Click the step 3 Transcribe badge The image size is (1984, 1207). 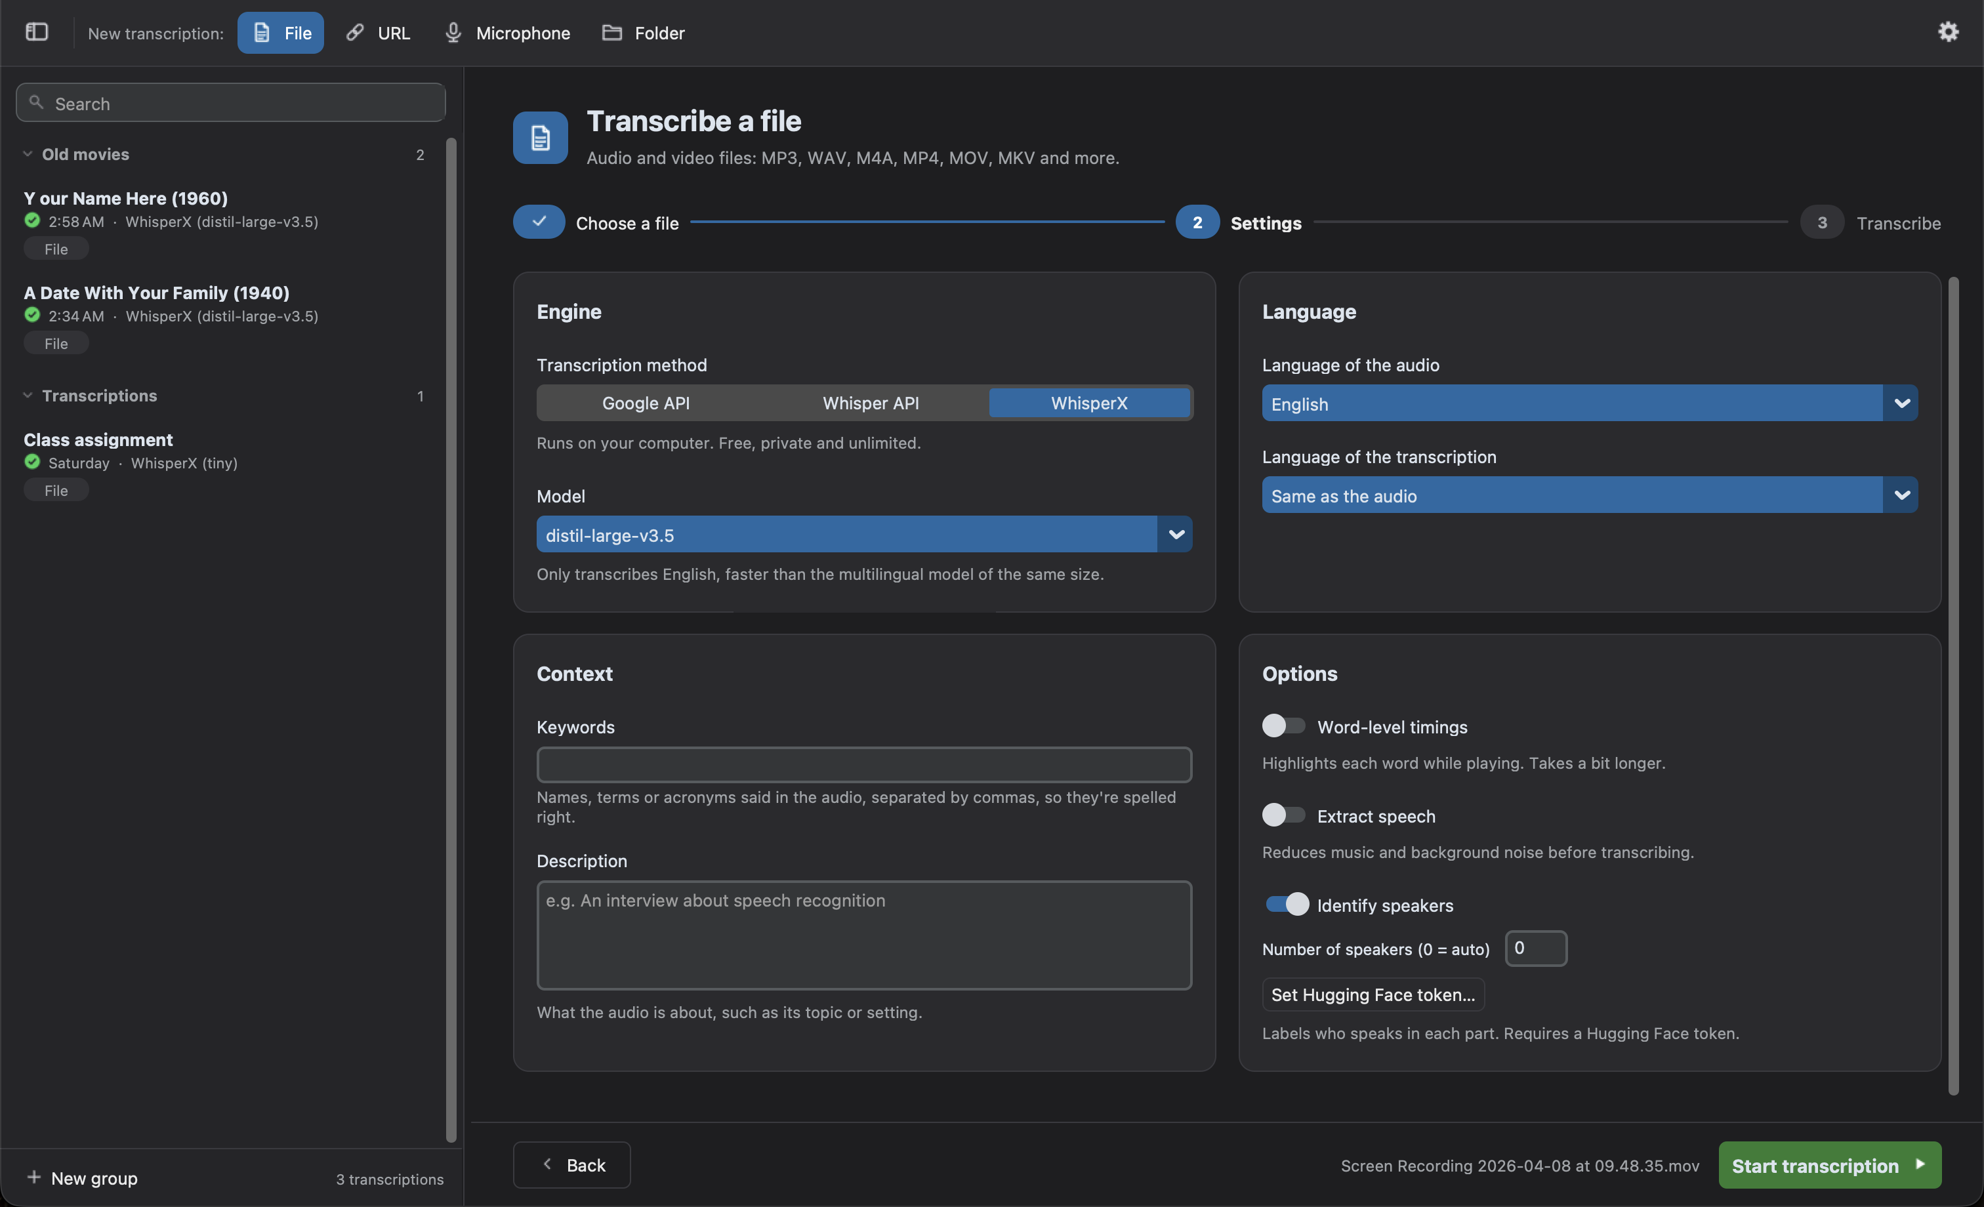(1821, 222)
